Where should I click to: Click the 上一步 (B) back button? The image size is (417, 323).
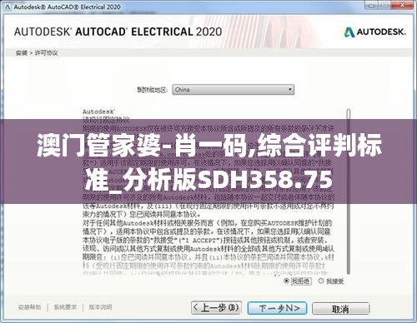click(216, 308)
